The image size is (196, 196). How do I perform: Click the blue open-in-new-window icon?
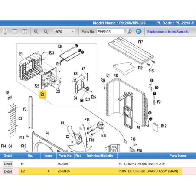pyautogui.click(x=139, y=31)
